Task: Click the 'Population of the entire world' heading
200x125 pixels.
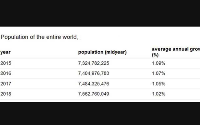Action: [39, 37]
